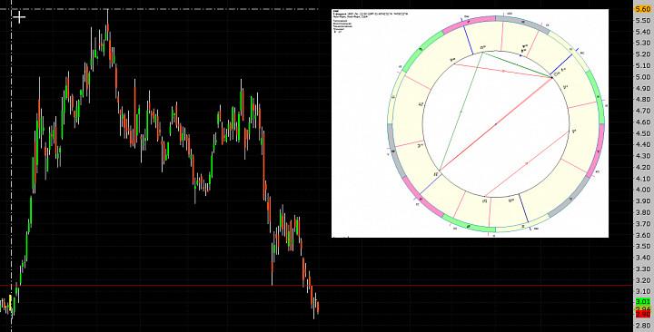Click the gray zodiac segment at wheel top

click(x=521, y=23)
